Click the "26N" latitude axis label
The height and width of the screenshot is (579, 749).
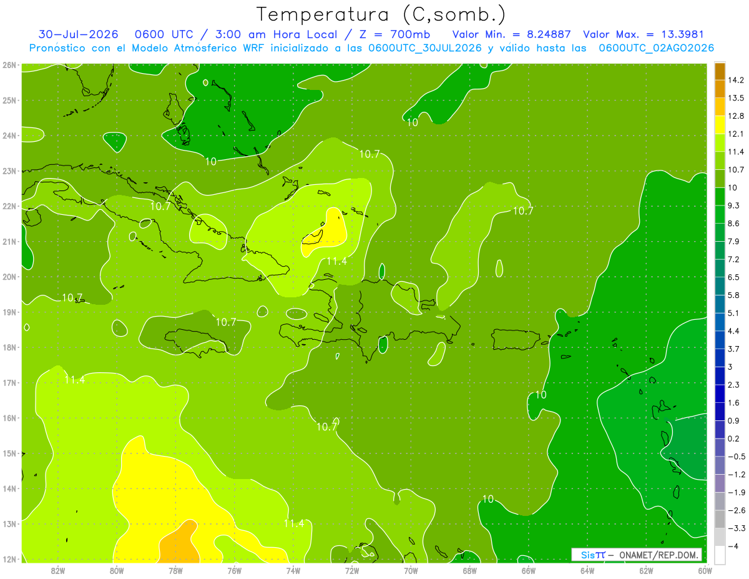pyautogui.click(x=9, y=64)
